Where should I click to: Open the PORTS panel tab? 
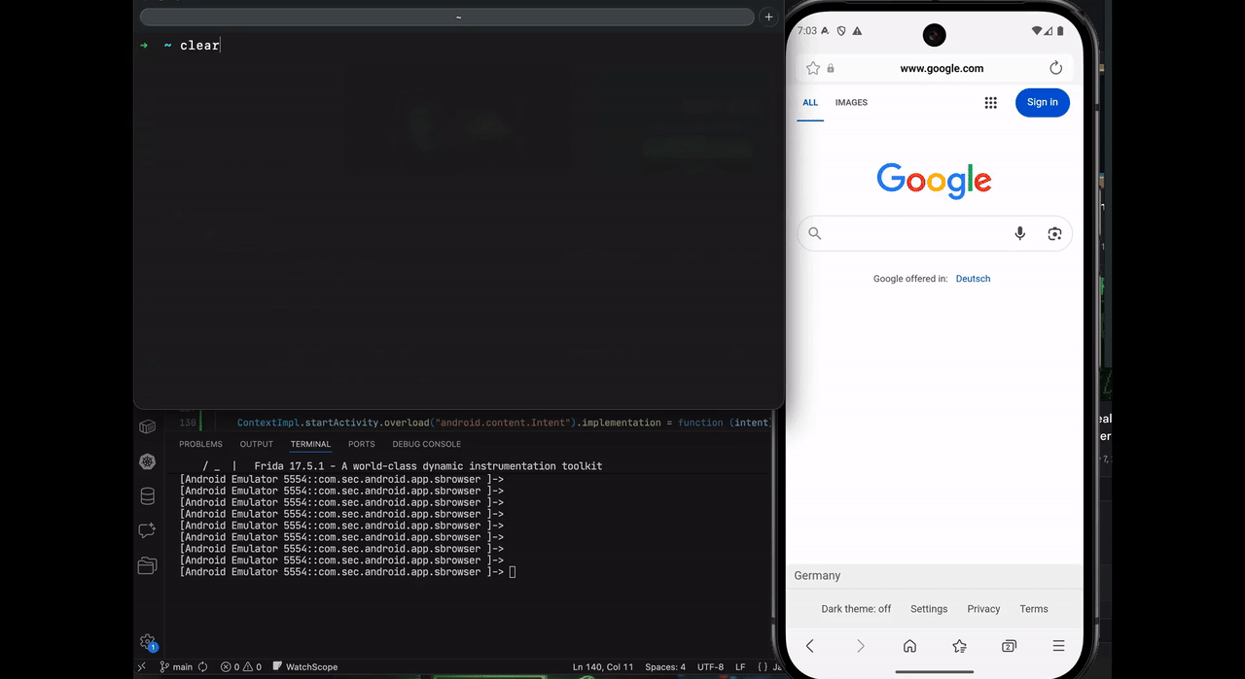(x=362, y=444)
